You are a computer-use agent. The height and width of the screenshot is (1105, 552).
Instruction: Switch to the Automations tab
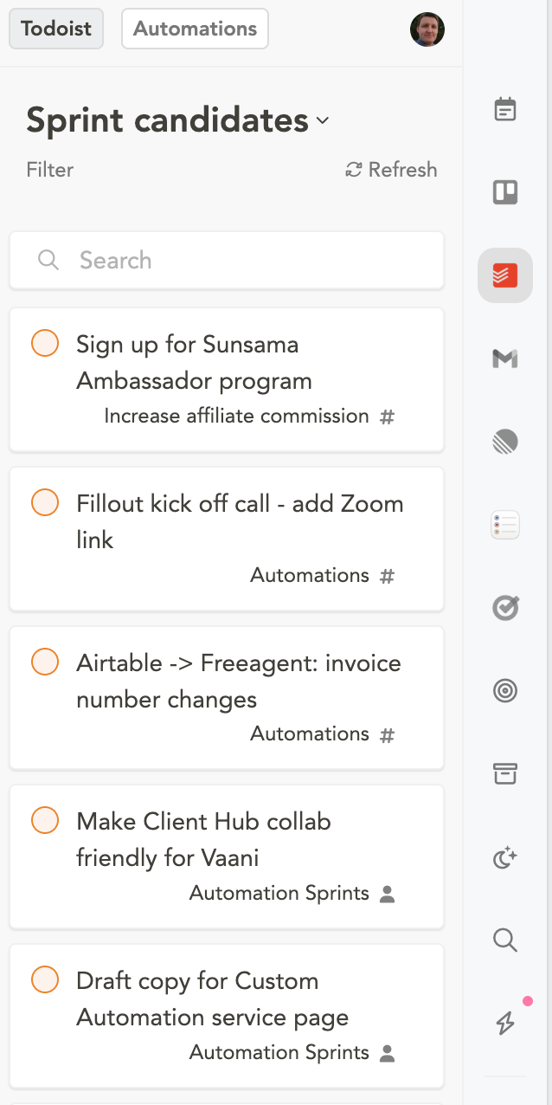pos(196,29)
